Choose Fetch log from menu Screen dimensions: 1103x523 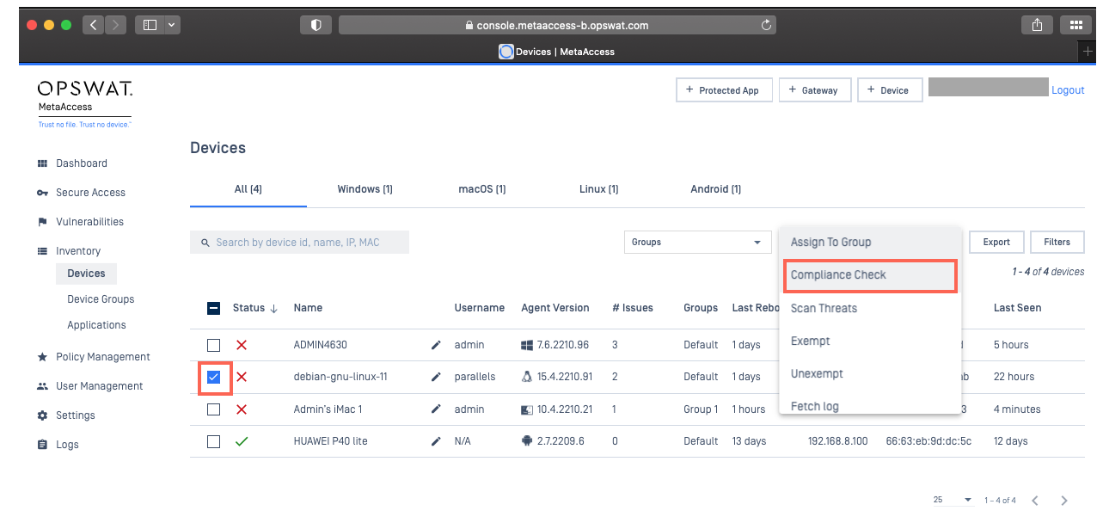click(x=870, y=406)
